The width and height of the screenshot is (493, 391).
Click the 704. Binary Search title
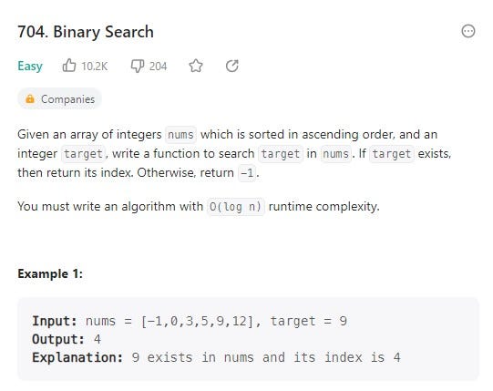tap(86, 32)
